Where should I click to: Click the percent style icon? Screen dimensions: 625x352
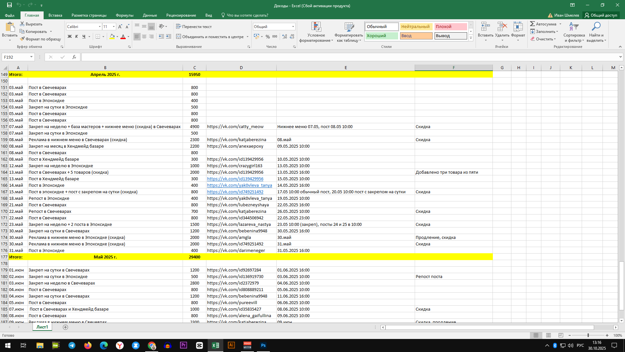(268, 37)
